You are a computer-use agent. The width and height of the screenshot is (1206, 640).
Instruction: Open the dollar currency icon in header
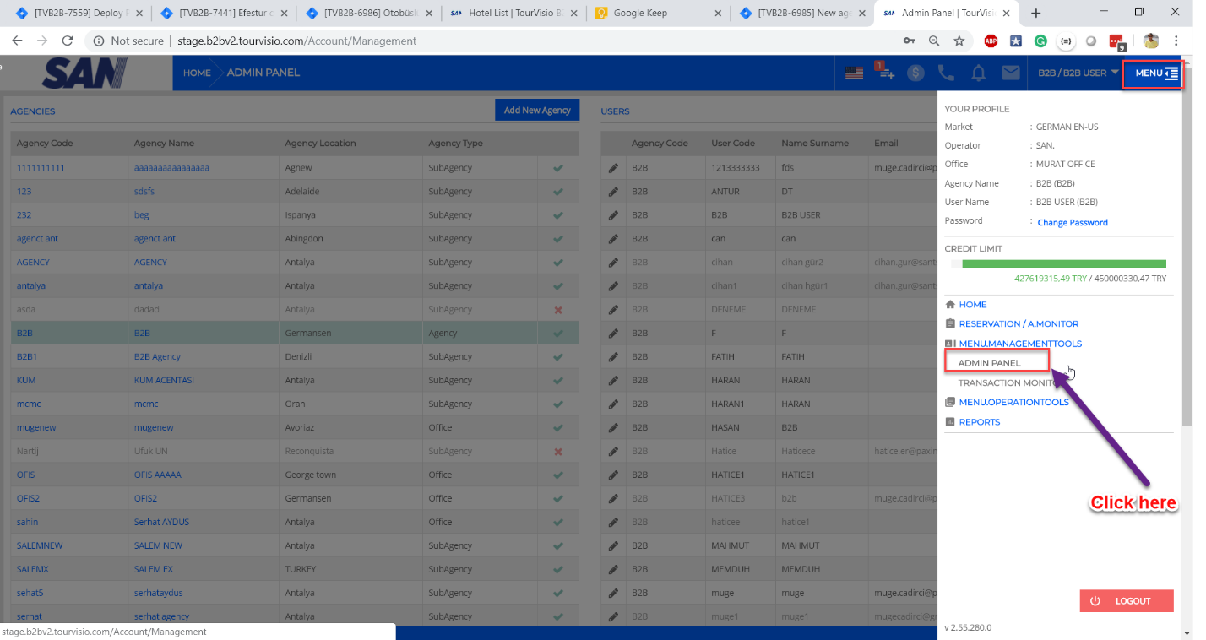(915, 73)
